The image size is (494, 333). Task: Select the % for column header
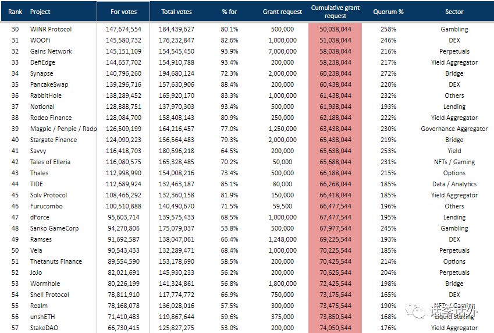[x=229, y=12]
